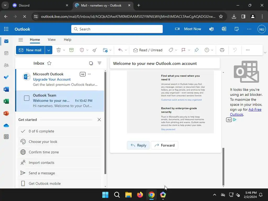
Task: Click the Meet Now camera icon
Action: [x=177, y=29]
